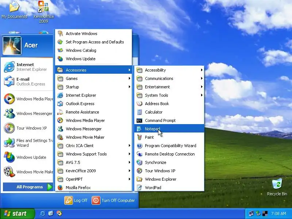Expand the OpenMPT program folder
This screenshot has width=292, height=219.
(93, 179)
